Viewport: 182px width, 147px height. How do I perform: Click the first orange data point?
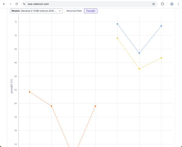pyautogui.click(x=30, y=92)
